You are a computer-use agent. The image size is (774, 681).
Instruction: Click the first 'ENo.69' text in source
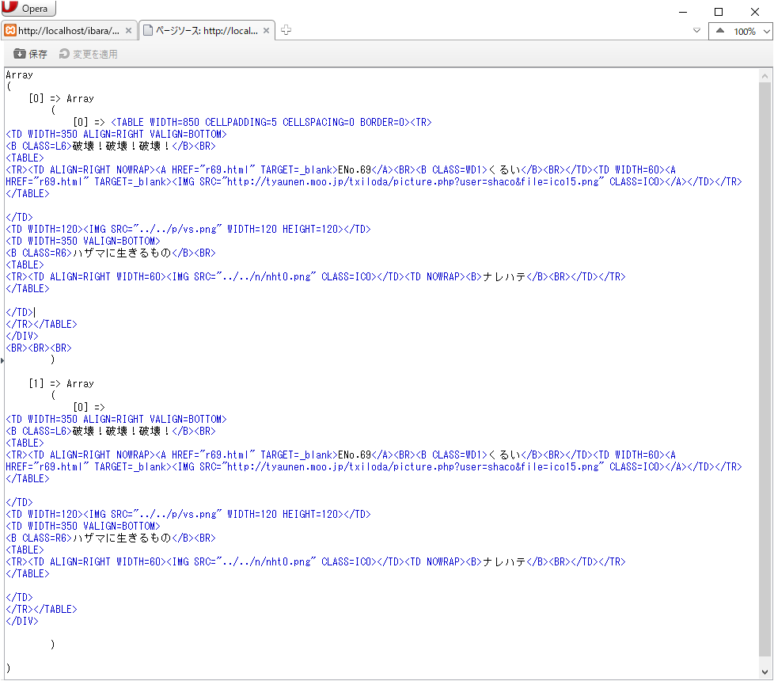(x=355, y=170)
